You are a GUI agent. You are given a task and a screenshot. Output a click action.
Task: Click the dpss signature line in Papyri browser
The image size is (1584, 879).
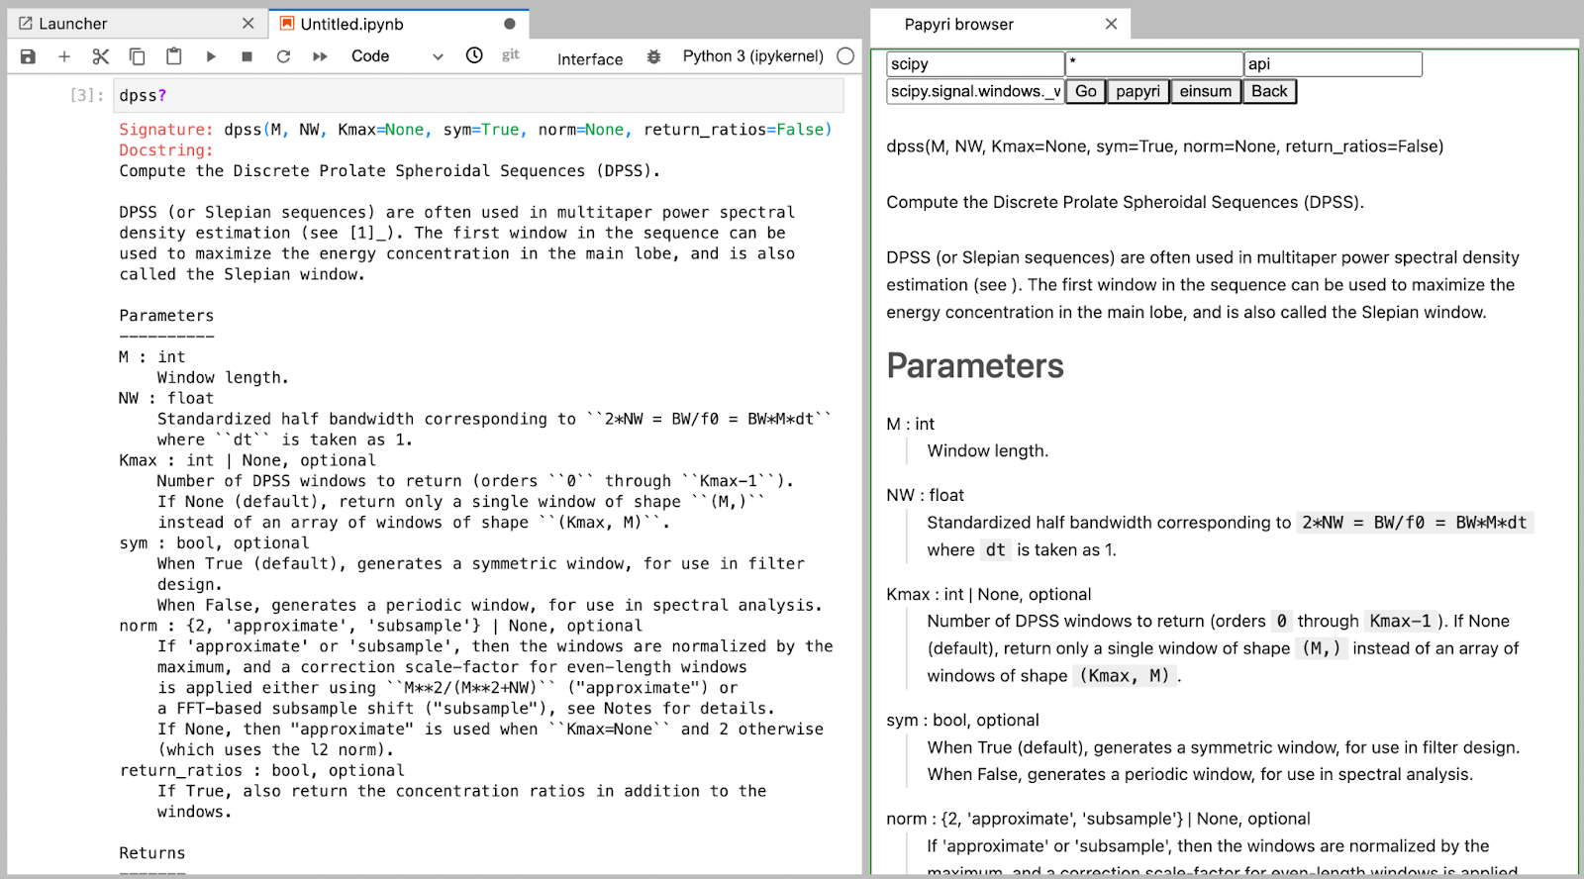click(x=1165, y=146)
